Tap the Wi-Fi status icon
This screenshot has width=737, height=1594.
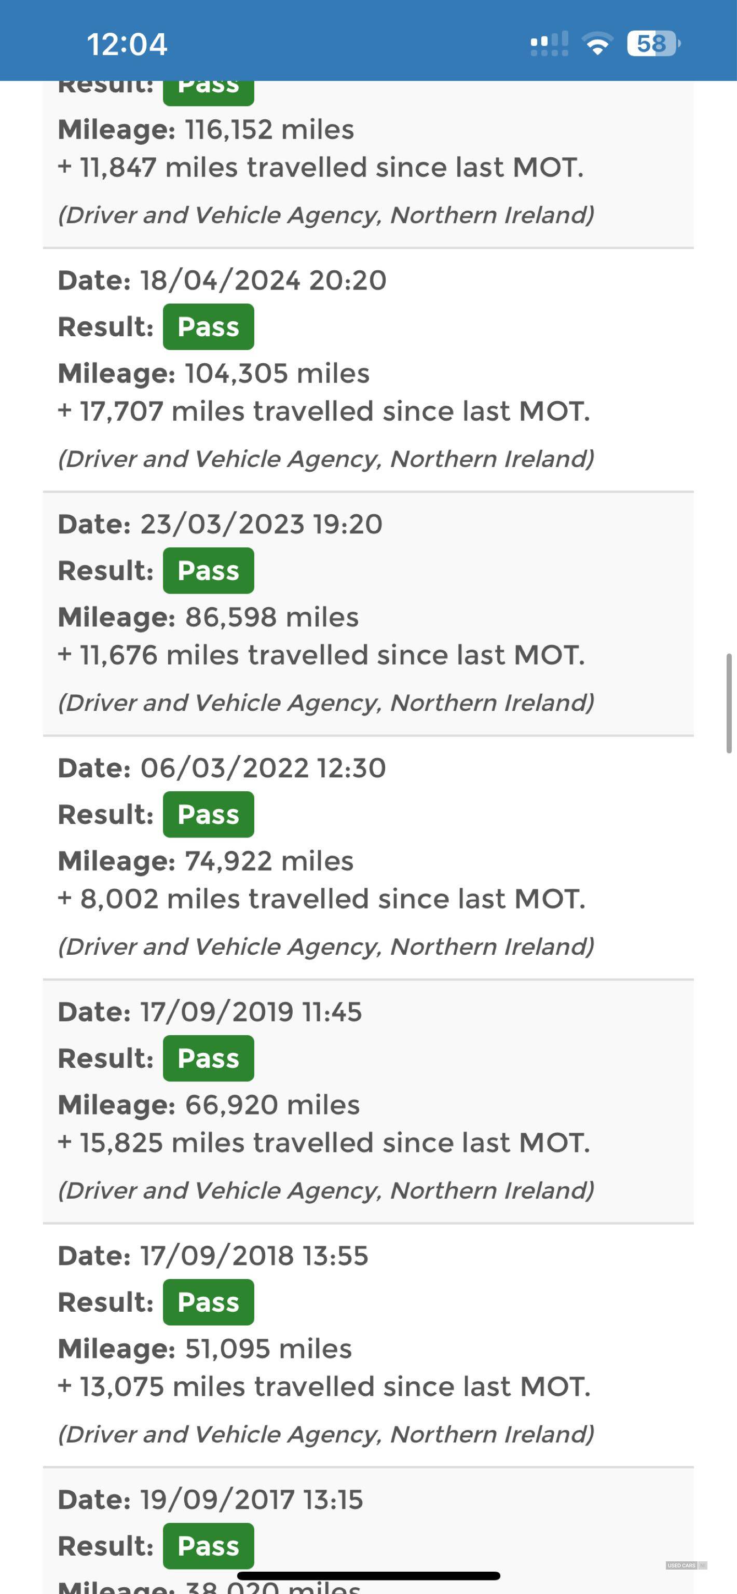click(597, 44)
